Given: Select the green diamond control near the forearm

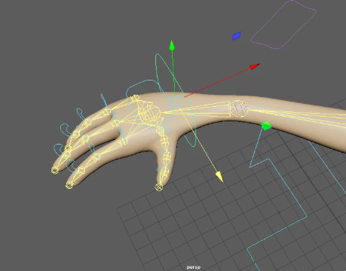Looking at the screenshot, I should coord(266,126).
